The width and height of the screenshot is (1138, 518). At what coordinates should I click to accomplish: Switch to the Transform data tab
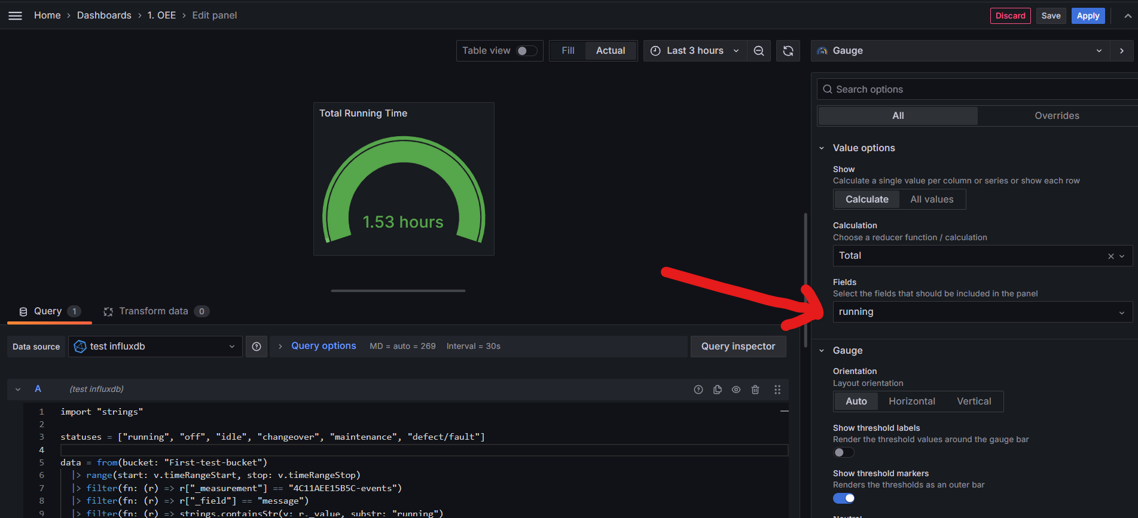pos(156,311)
